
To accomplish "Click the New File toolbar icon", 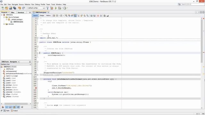I will pos(3,8).
